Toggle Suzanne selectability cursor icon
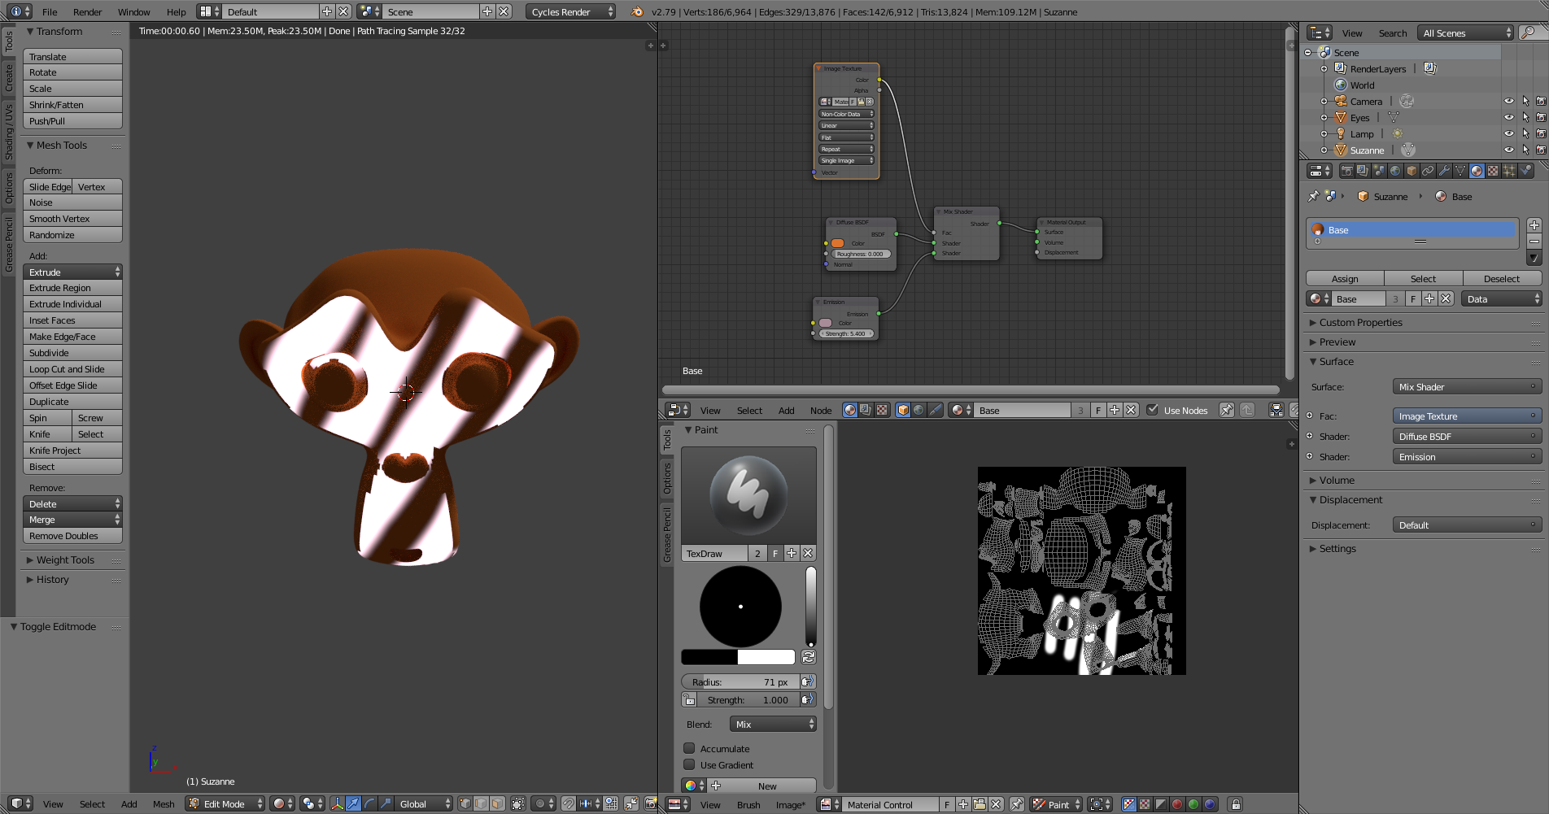The width and height of the screenshot is (1549, 814). [x=1525, y=150]
